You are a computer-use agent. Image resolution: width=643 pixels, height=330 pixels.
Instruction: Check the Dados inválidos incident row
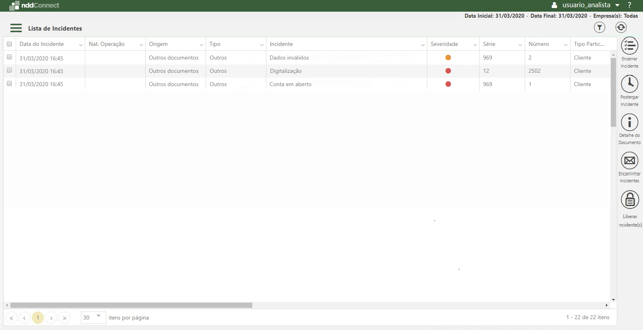click(9, 57)
